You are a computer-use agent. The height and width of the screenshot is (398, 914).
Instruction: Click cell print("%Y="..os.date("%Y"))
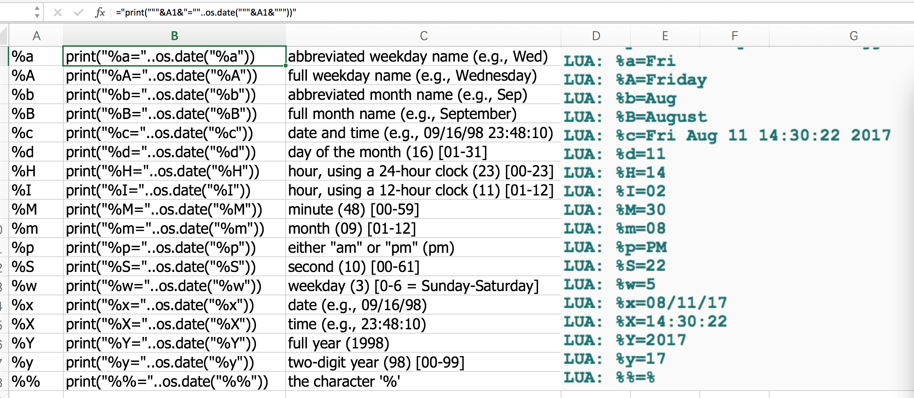174,343
